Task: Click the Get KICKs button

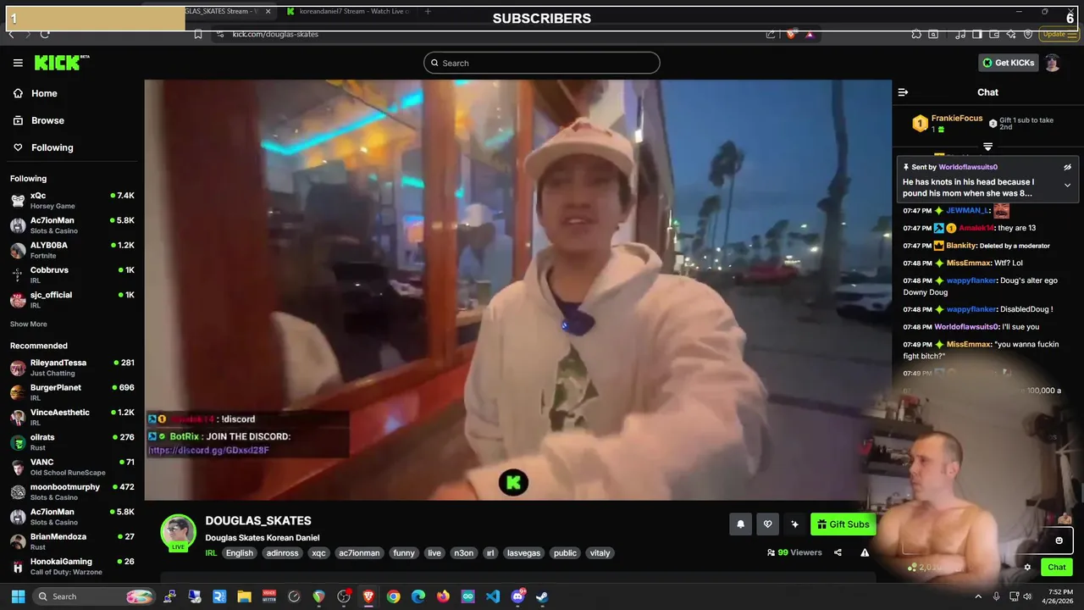Action: tap(1007, 63)
